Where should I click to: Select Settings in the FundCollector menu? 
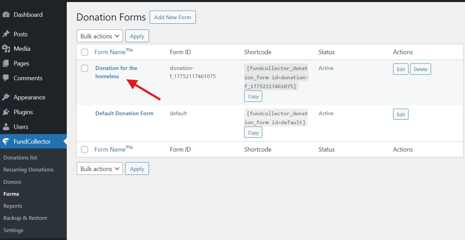13,230
